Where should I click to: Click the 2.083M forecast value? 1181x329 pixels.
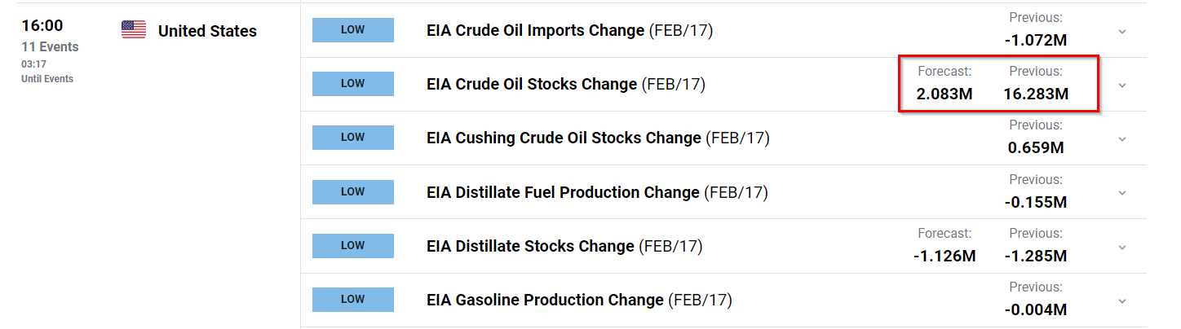point(944,94)
